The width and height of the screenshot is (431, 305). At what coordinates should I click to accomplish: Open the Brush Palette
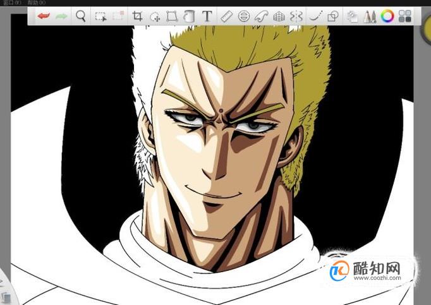point(370,16)
